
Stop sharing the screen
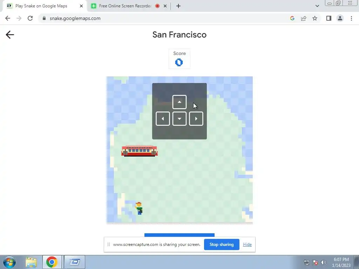pos(222,244)
